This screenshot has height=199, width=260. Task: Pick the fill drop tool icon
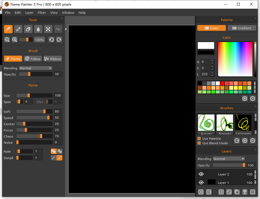pyautogui.click(x=38, y=29)
